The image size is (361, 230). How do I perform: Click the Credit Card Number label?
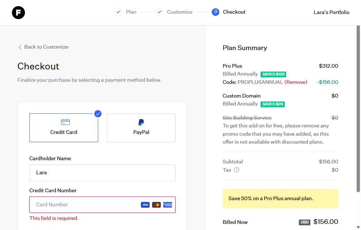point(53,190)
